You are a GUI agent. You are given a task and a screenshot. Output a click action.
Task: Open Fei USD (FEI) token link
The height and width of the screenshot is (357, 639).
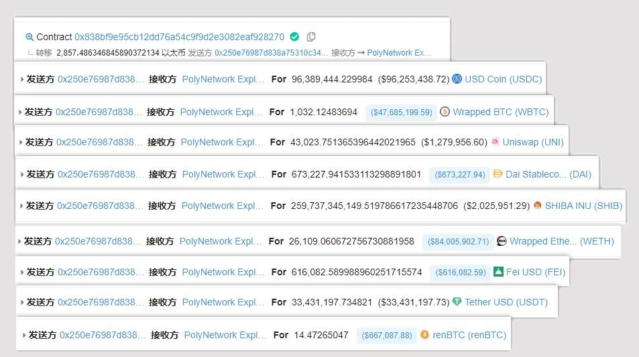[536, 272]
